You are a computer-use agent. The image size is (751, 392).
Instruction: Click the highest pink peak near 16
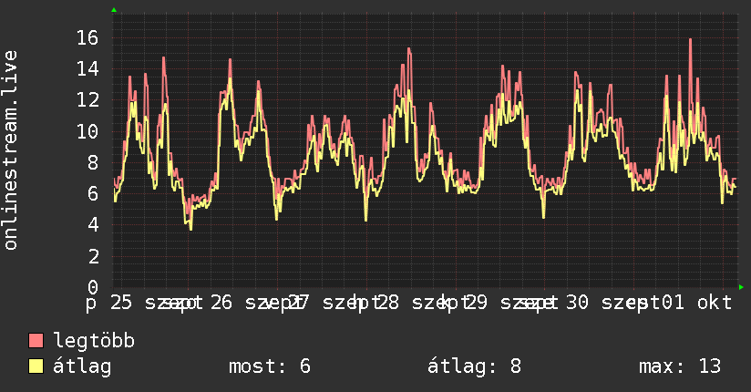click(x=690, y=40)
